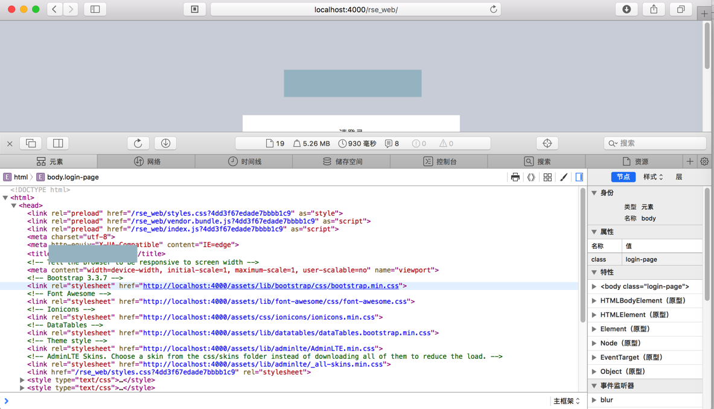
Task: Select the 层 Layers sidebar tab
Action: point(679,177)
